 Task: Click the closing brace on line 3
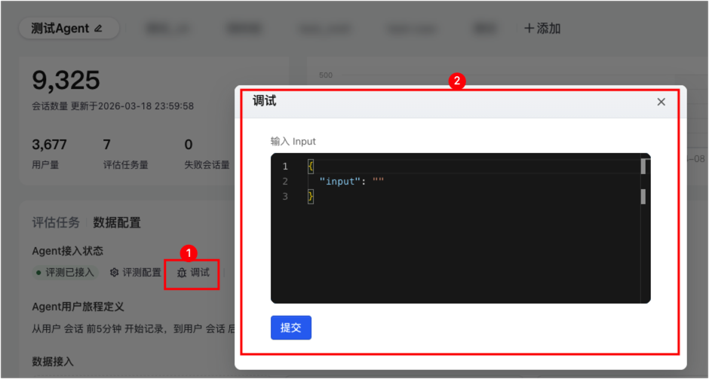point(311,197)
